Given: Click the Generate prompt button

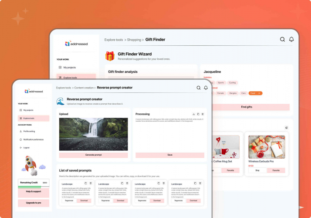Looking at the screenshot, I should [93, 155].
